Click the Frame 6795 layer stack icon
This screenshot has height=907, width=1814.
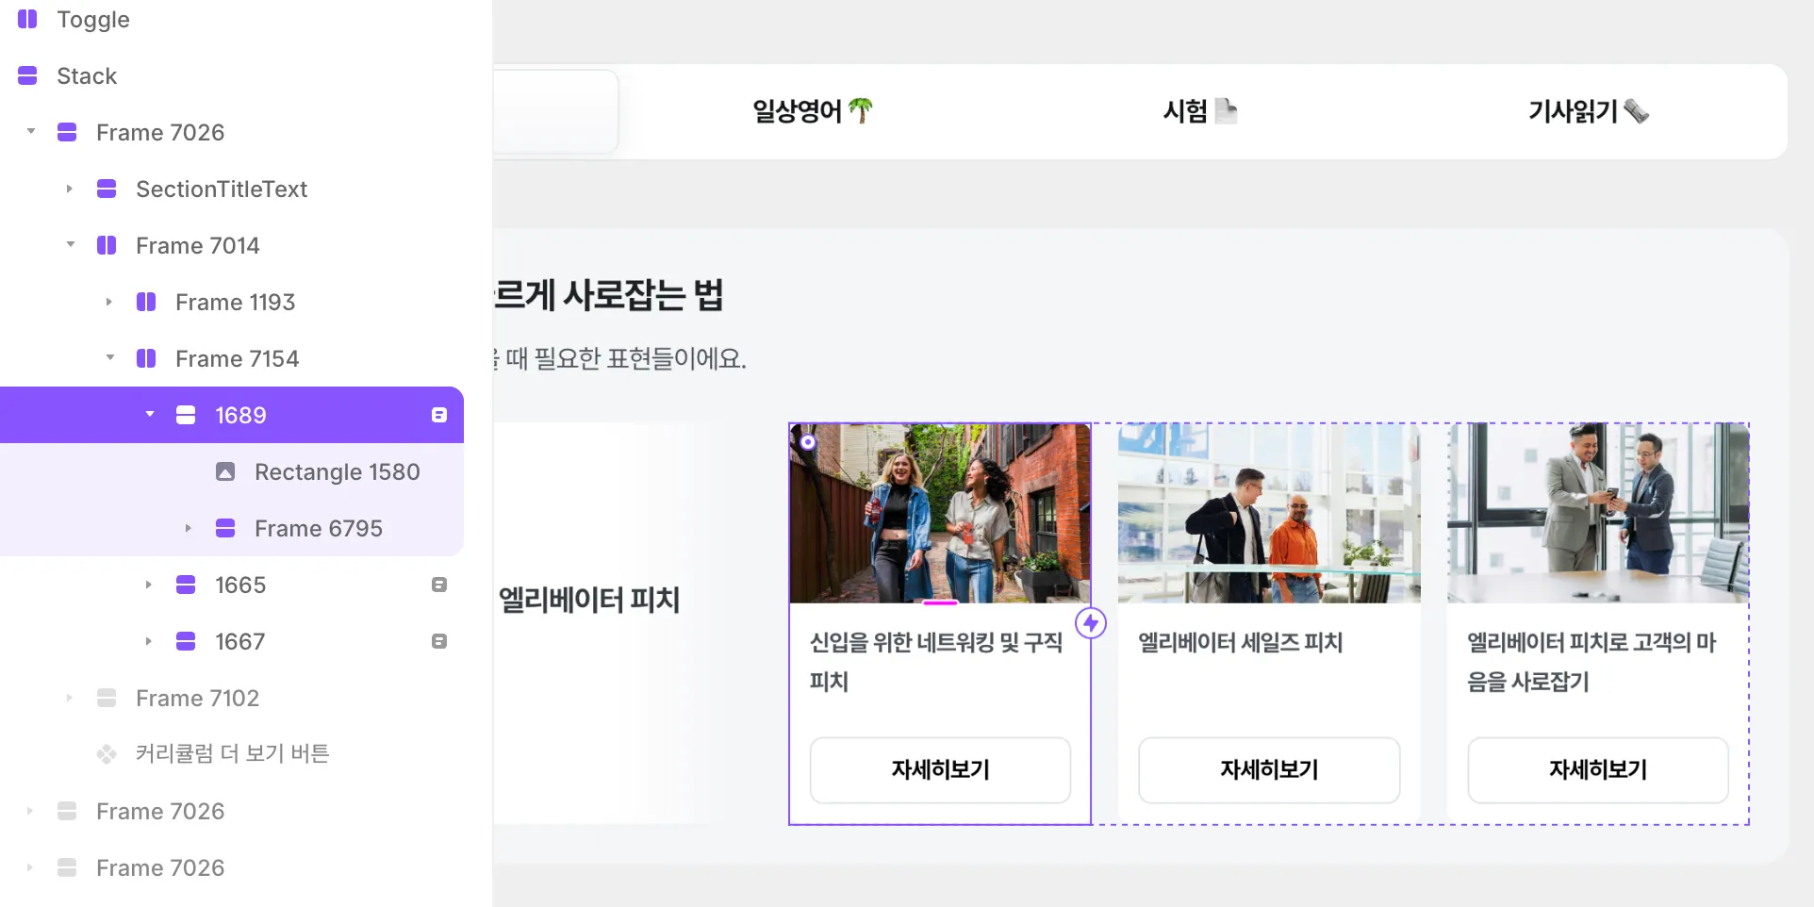pos(225,528)
